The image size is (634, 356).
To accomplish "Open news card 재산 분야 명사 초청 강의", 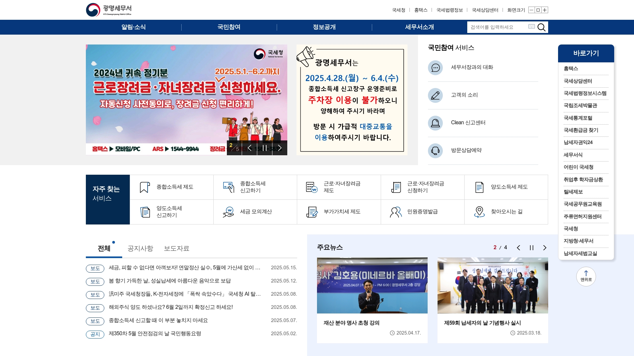I will (372, 300).
